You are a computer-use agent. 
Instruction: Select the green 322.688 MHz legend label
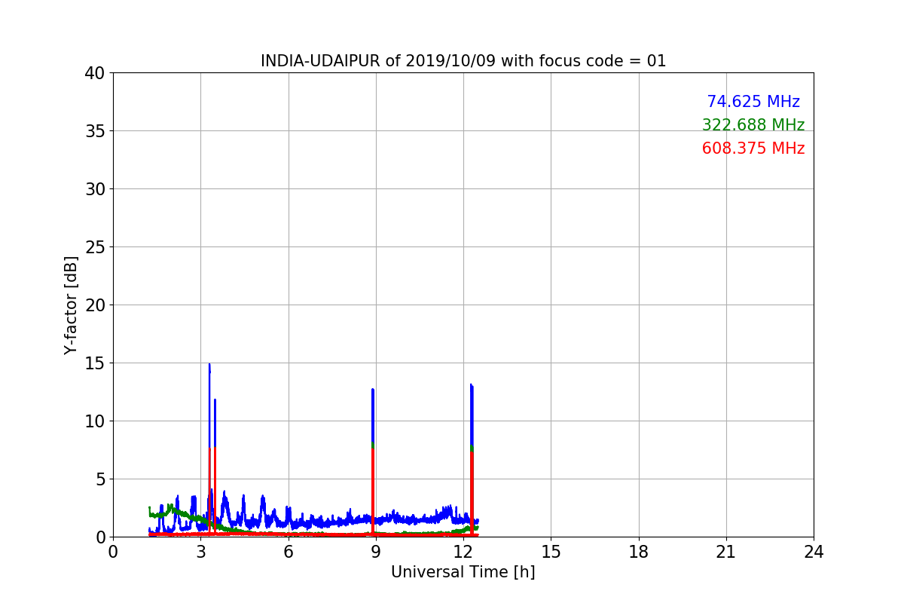(x=753, y=125)
